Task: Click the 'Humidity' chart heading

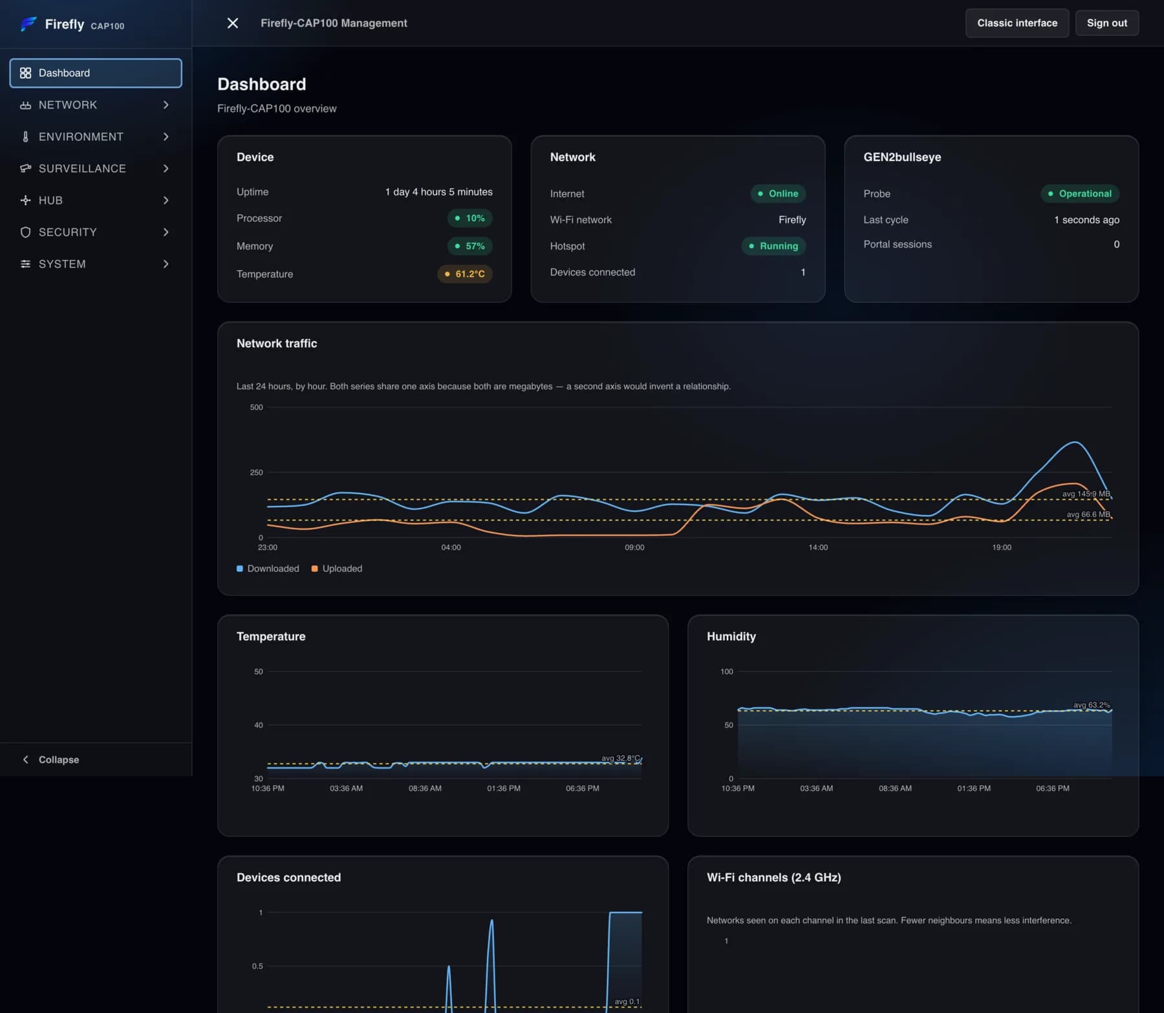Action: pyautogui.click(x=731, y=637)
